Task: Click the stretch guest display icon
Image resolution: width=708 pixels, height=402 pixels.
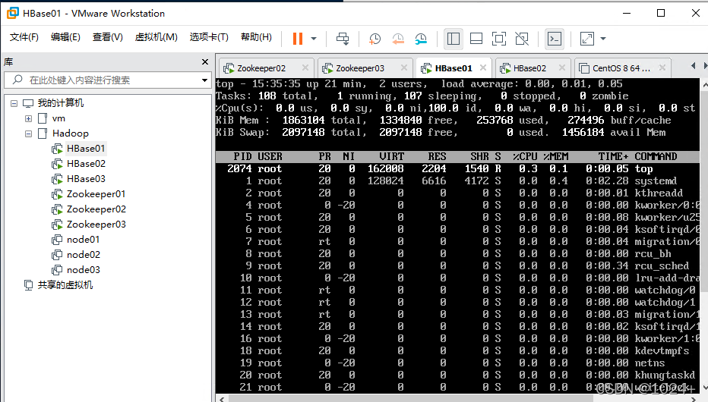Action: point(587,39)
